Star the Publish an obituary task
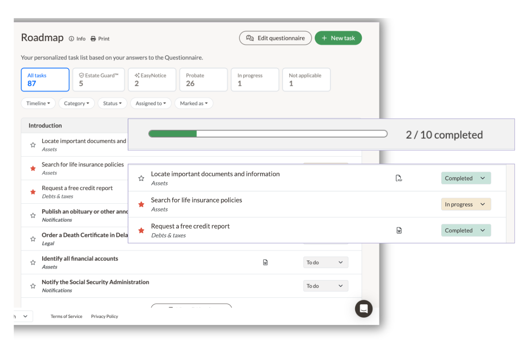This screenshot has height=344, width=524. (x=33, y=216)
